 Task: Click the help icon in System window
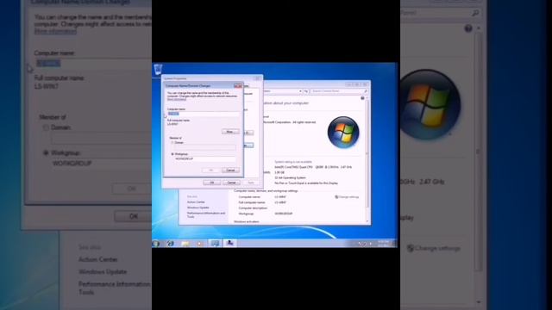[362, 98]
